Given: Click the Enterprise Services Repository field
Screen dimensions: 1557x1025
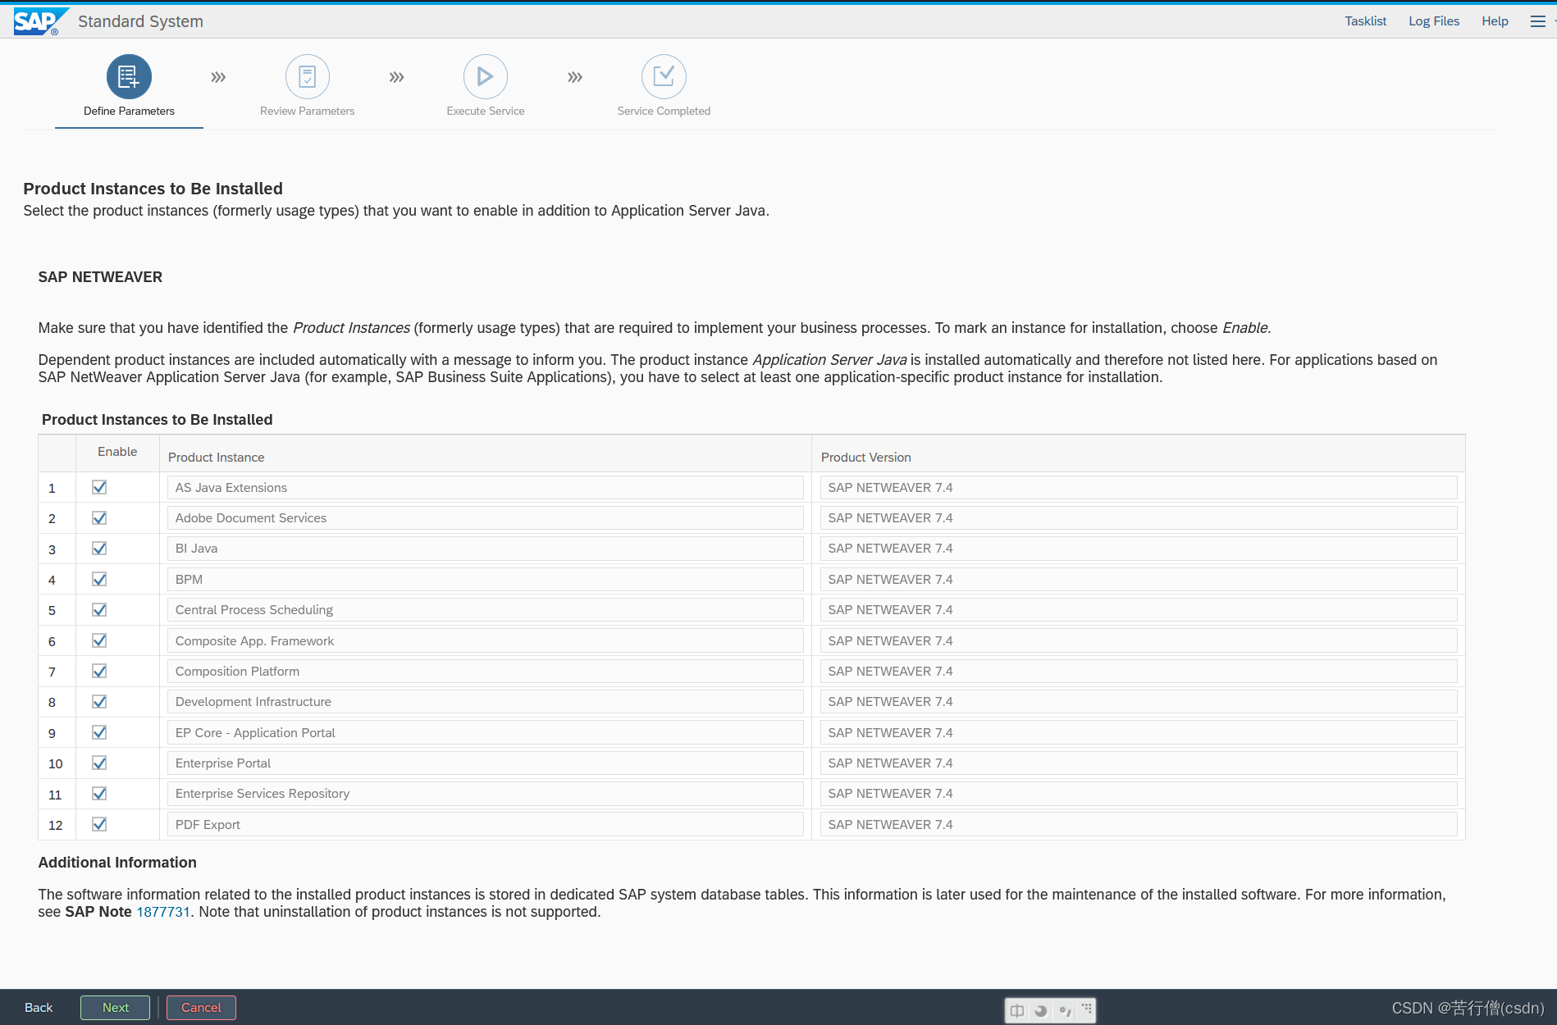Looking at the screenshot, I should pos(486,793).
